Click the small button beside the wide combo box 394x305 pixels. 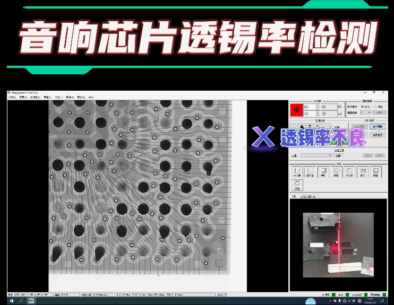point(339,155)
